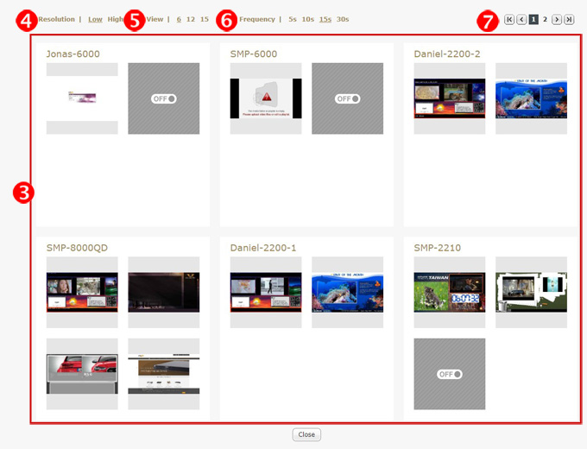Image resolution: width=587 pixels, height=449 pixels.
Task: Open Jonas-6000 first screen thumbnail
Action: [82, 98]
